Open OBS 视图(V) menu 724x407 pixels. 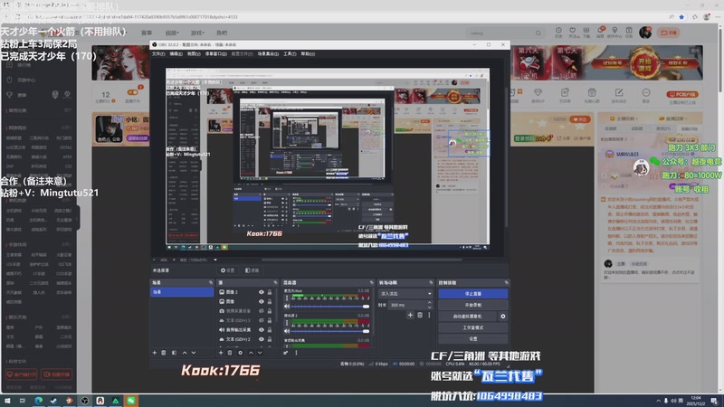194,54
